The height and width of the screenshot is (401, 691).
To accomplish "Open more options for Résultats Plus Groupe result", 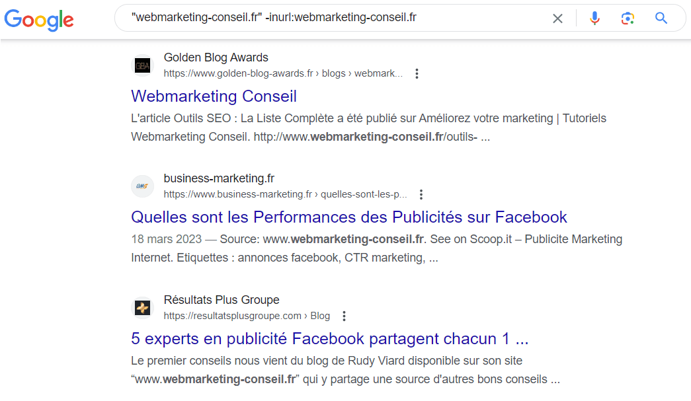I will 344,316.
